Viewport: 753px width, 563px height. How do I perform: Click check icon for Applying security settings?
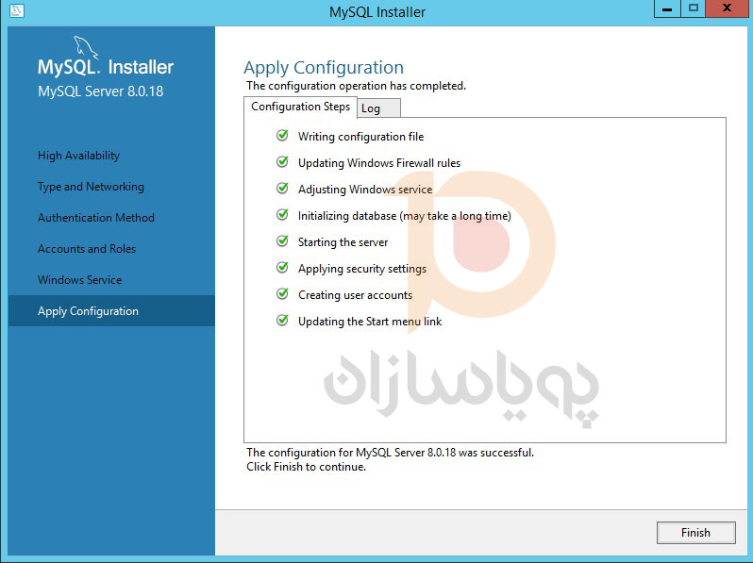282,268
